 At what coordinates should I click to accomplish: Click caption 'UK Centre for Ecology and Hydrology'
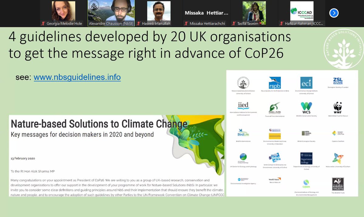[243, 167]
